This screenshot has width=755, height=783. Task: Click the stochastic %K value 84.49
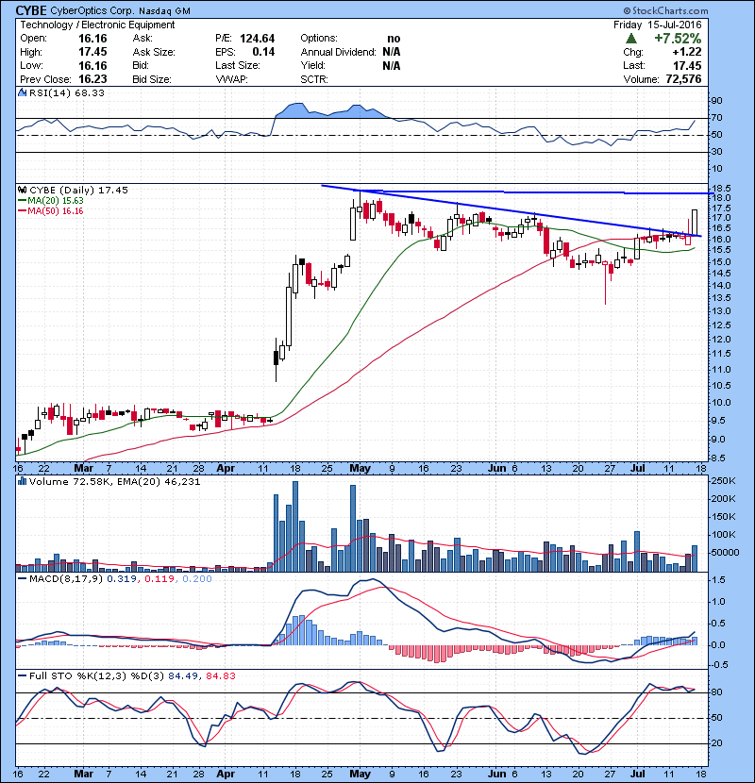click(182, 676)
